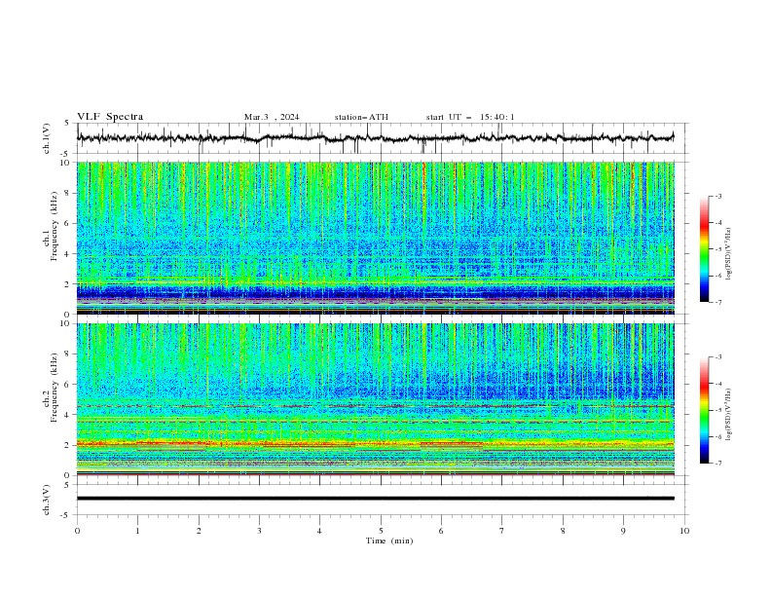This screenshot has width=771, height=596.
Task: Select the date text "Mar.3 , 2024"
Action: [272, 117]
